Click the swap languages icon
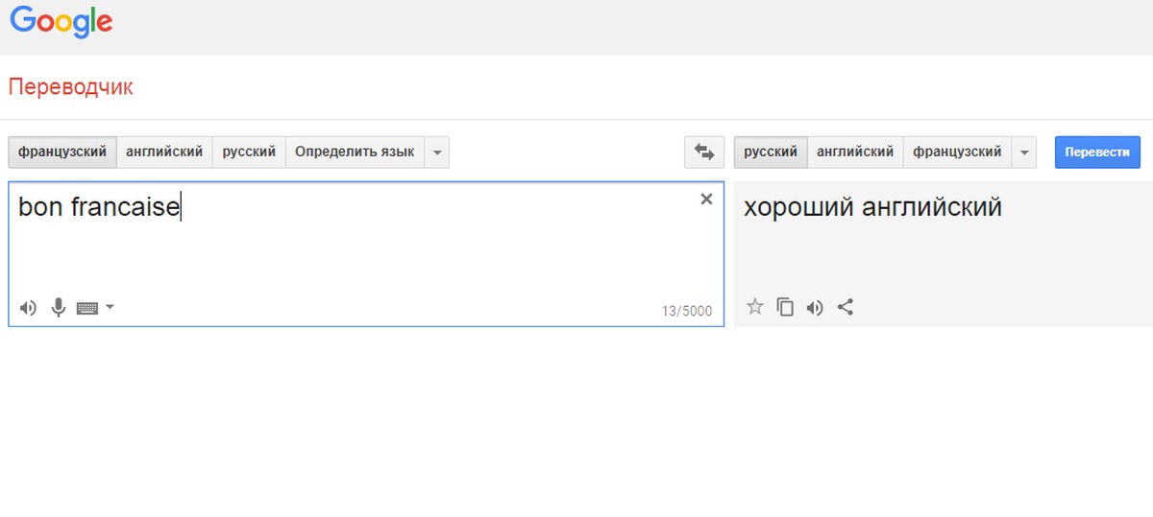1153x517 pixels. coord(704,152)
